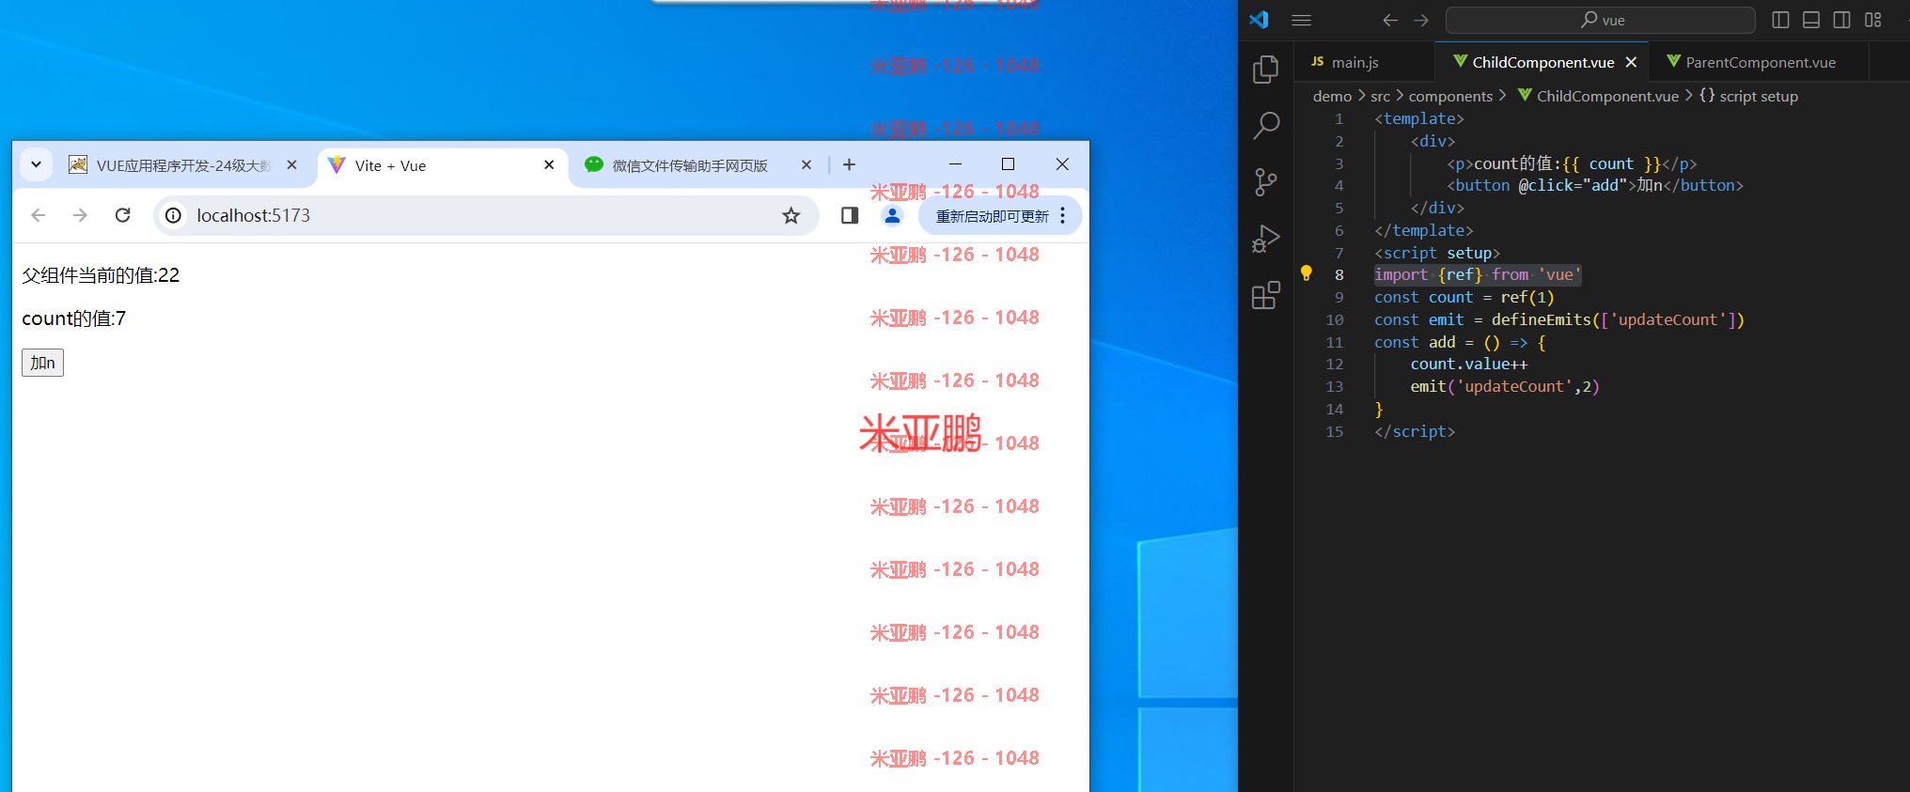The image size is (1910, 792).
Task: Click the localhost:5173 address bar
Action: click(486, 215)
